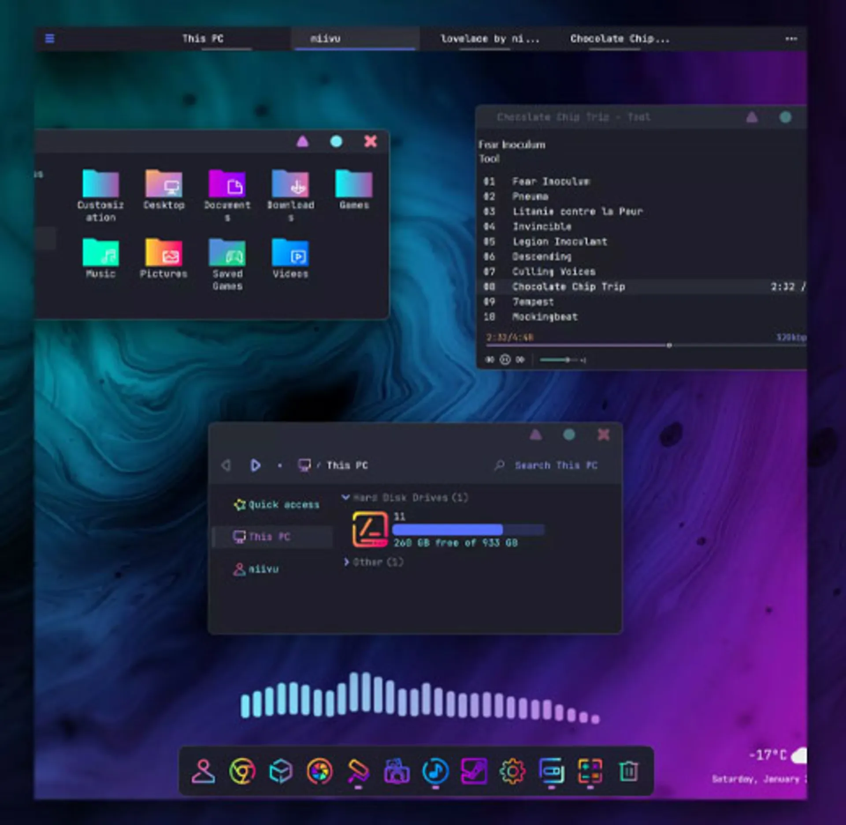This screenshot has height=825, width=846.
Task: Open the camera photos dock app
Action: point(397,771)
